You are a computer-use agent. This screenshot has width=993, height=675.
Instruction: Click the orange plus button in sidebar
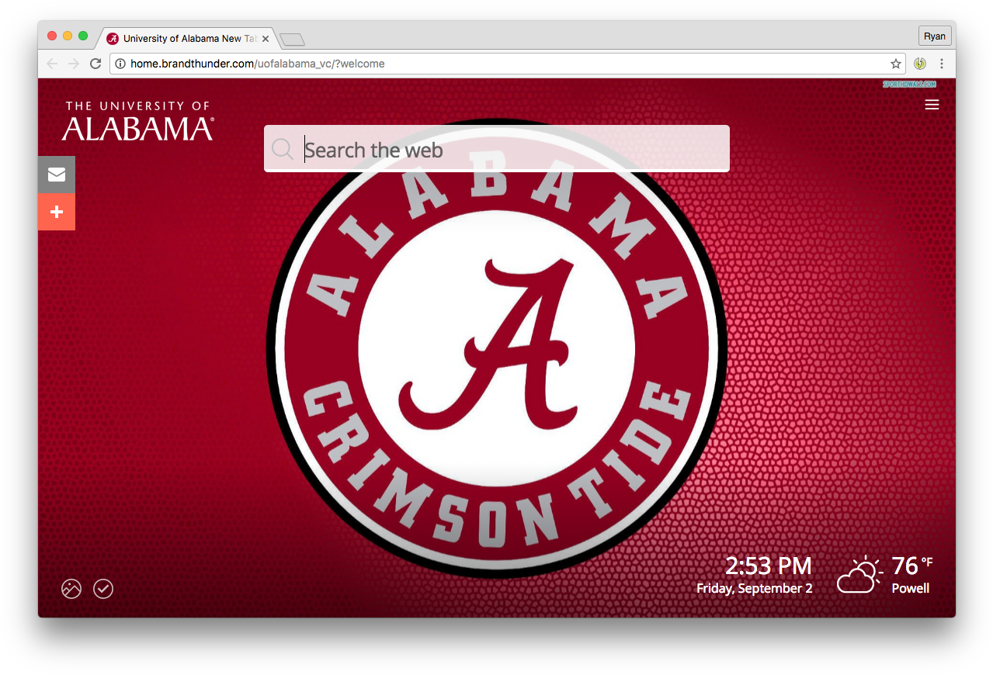coord(57,212)
